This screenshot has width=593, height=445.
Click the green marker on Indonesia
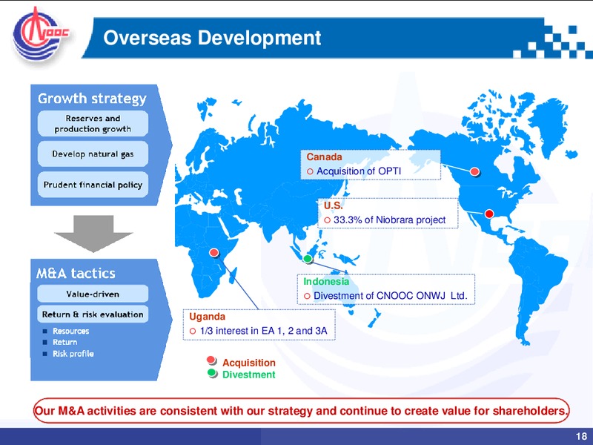coord(308,259)
